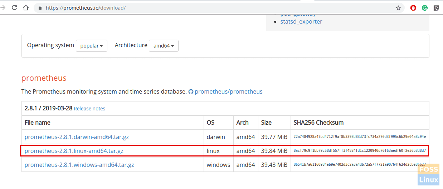Screen dimensions: 443x189
Task: Click the '2.8.1 / 2019-03-28' version text
Action: tap(48, 108)
